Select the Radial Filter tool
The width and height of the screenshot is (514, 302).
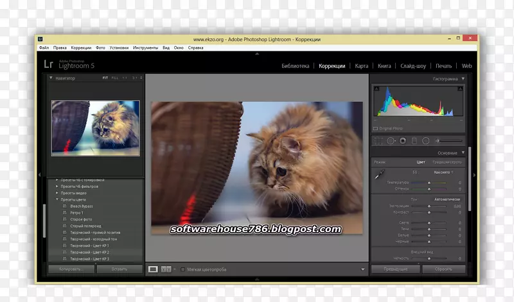click(x=425, y=140)
